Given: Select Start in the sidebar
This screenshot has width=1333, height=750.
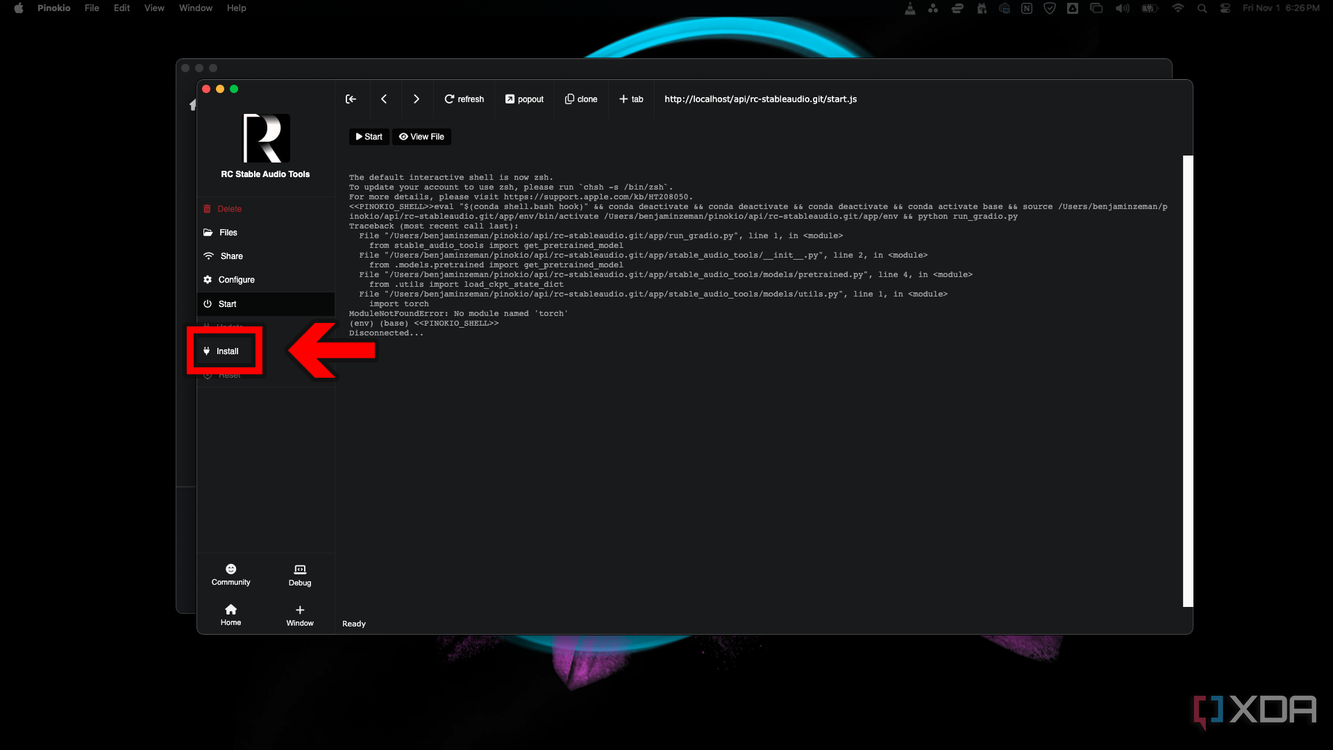Looking at the screenshot, I should [x=266, y=304].
